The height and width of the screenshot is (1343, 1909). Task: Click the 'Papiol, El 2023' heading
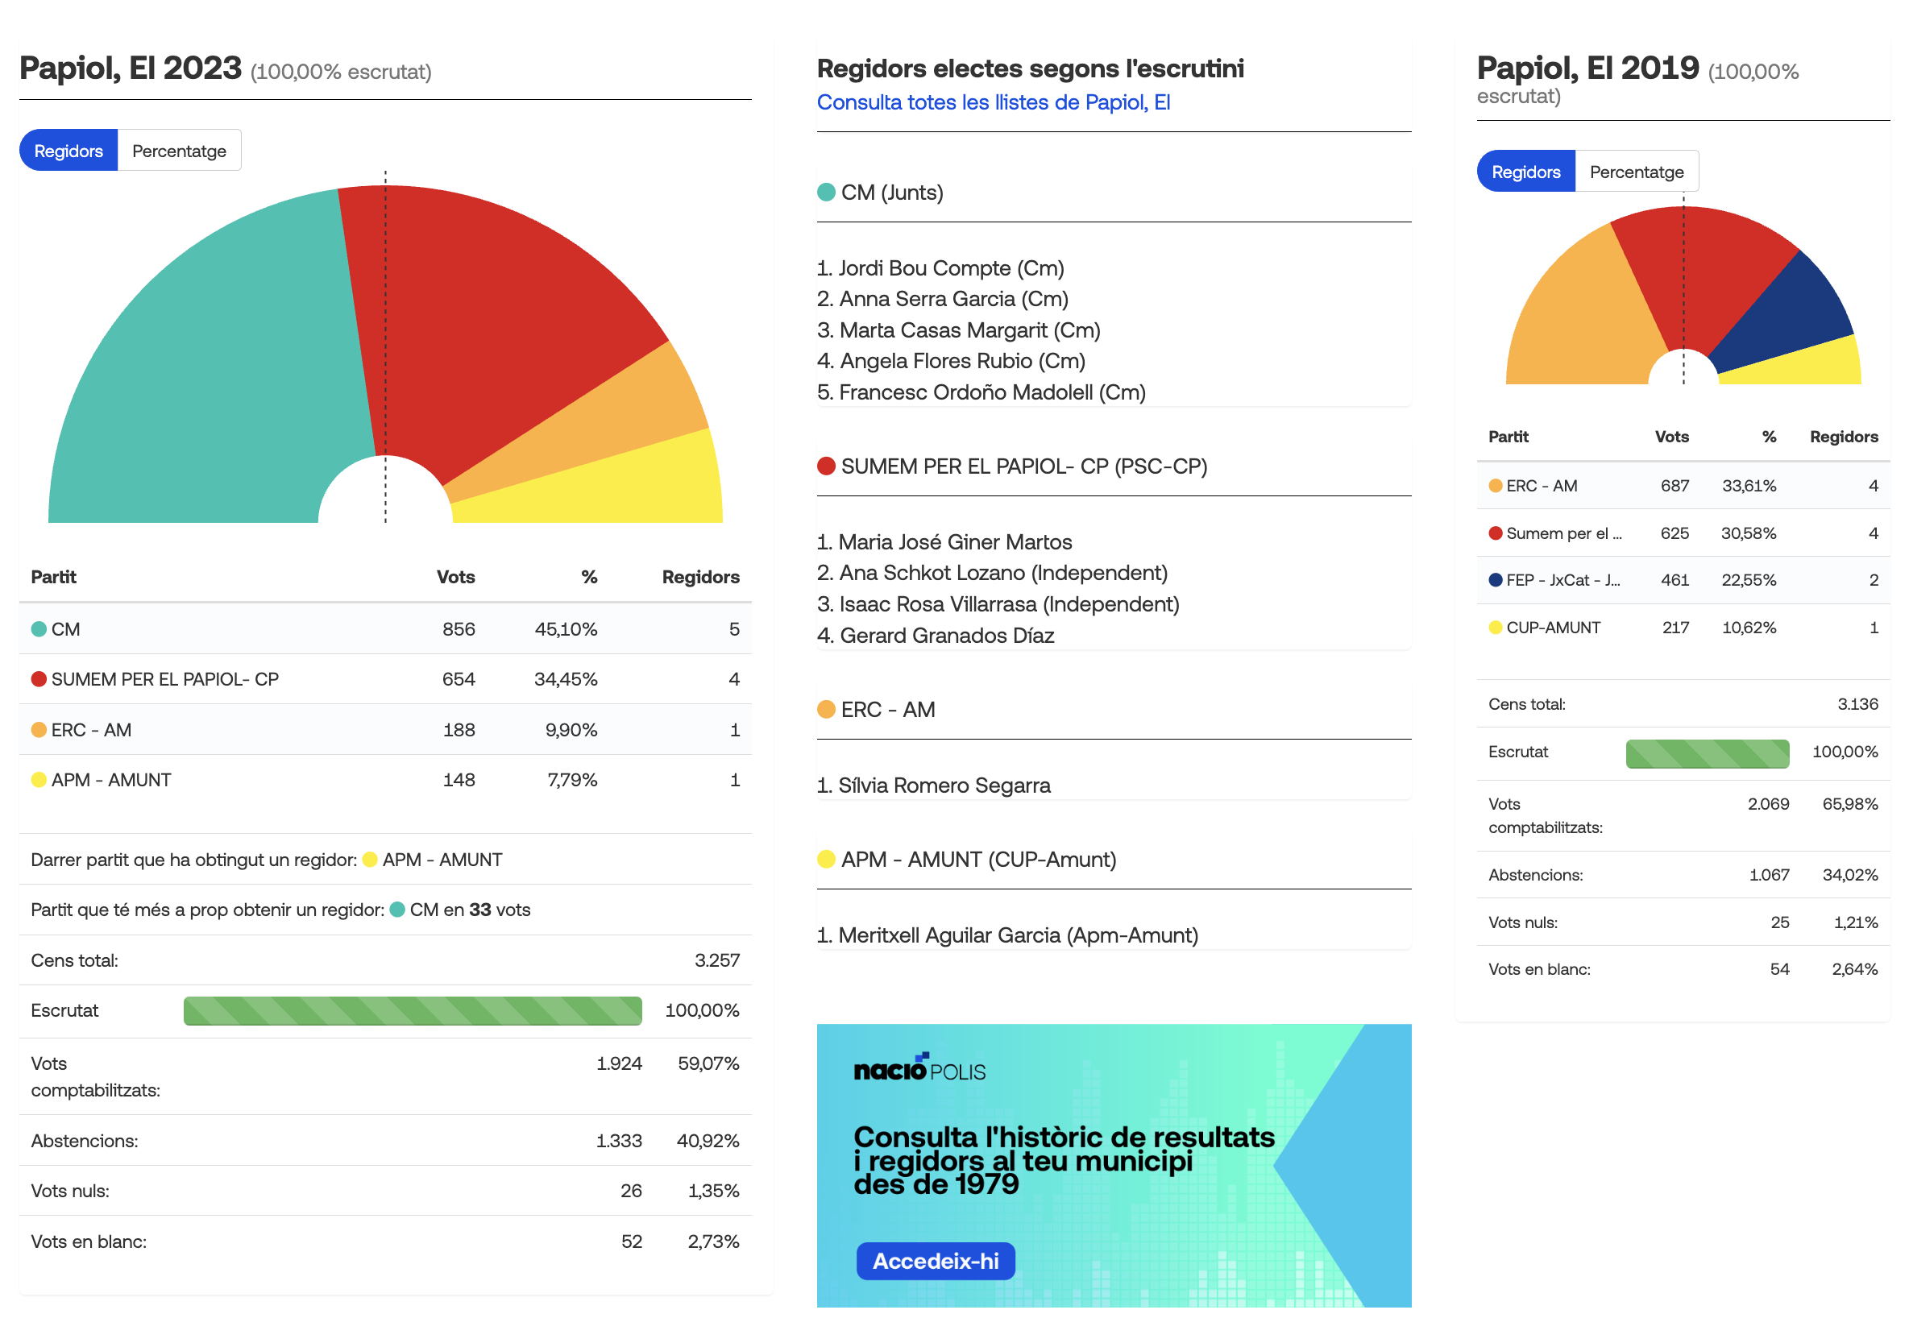coord(131,68)
